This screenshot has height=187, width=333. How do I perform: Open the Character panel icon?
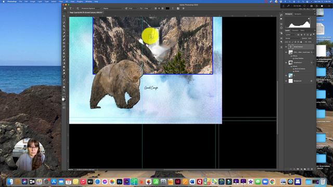coord(281,38)
